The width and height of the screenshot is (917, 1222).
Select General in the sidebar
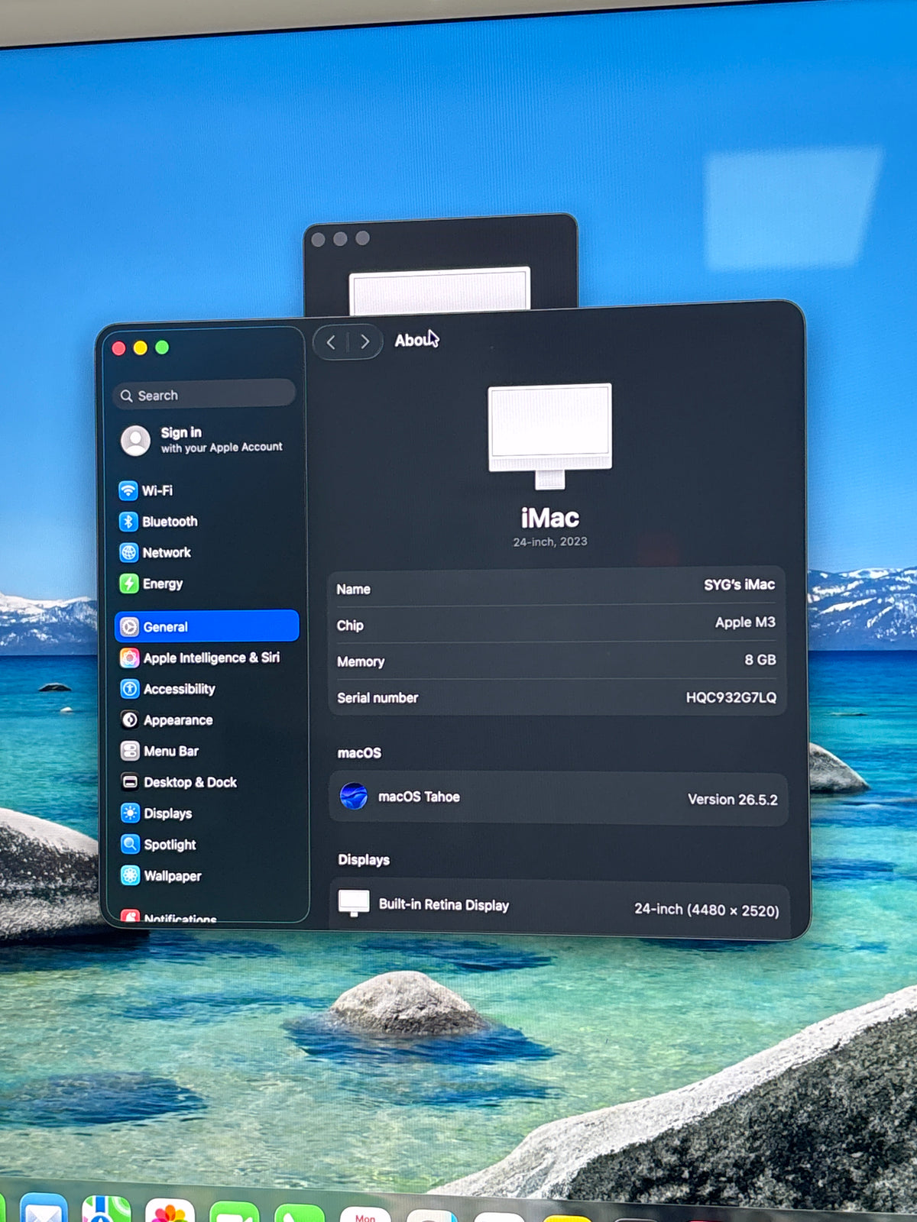click(206, 626)
